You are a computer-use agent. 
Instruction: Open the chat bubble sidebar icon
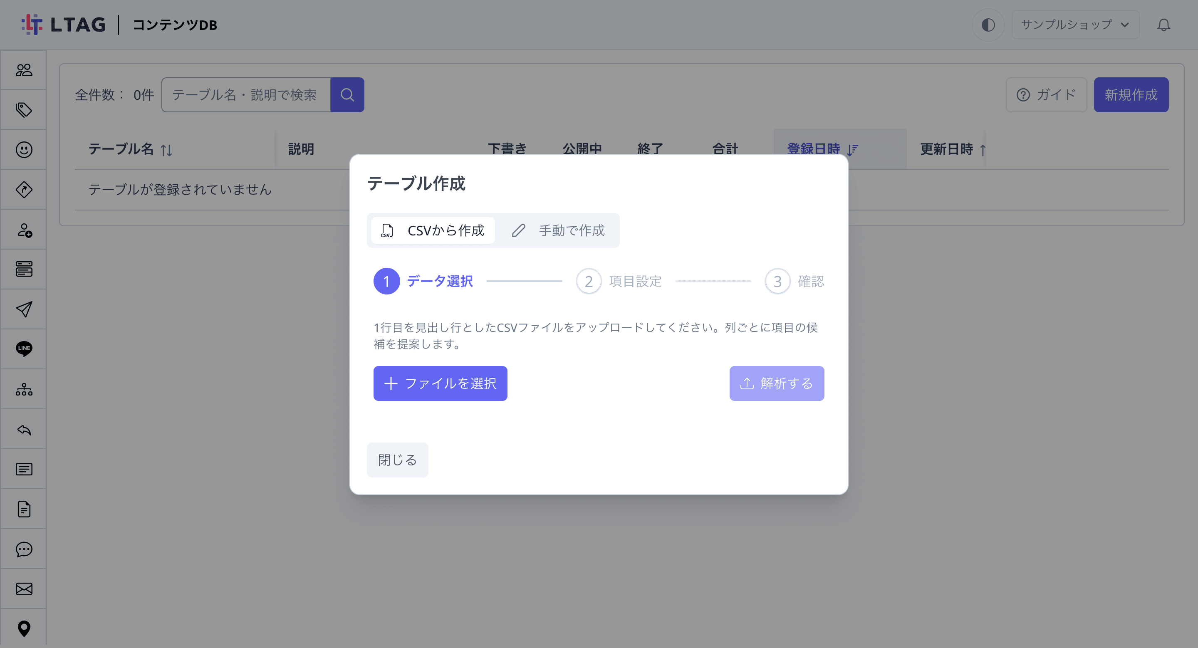tap(24, 549)
